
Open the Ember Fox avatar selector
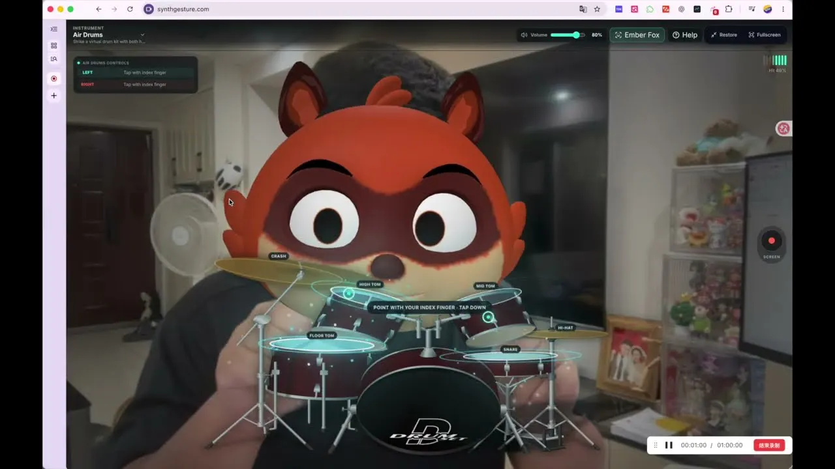point(637,35)
